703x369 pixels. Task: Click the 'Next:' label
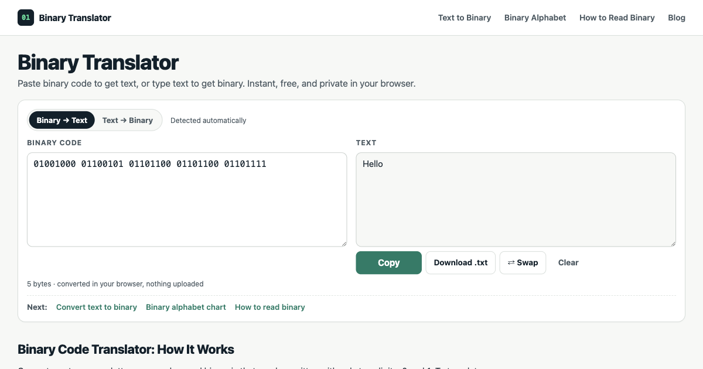(x=37, y=307)
